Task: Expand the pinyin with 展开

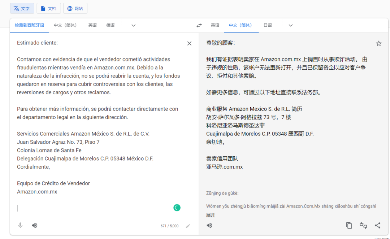Action: (211, 215)
